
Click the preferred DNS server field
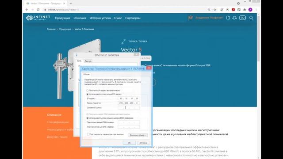pyautogui.click(x=129, y=122)
